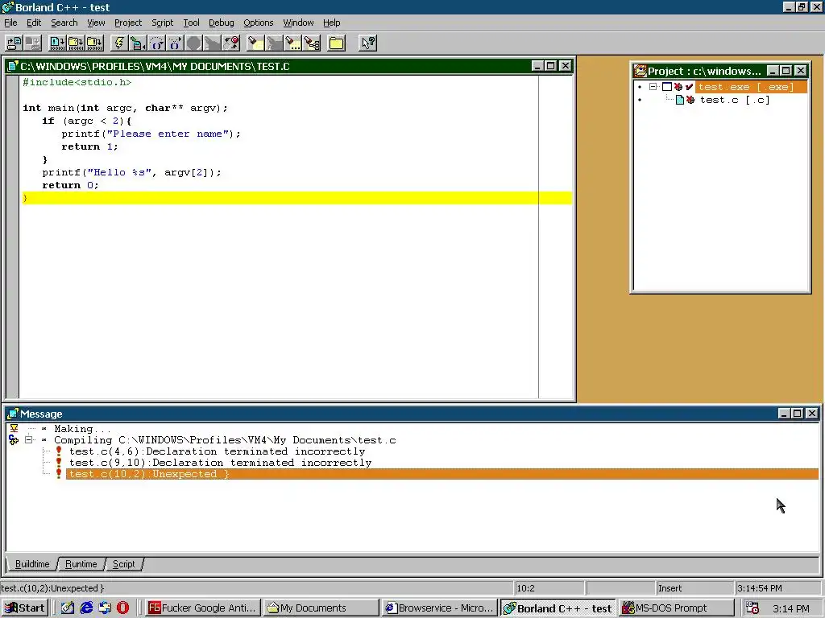Click the #include<stdio.h> code line
825x618 pixels.
[77, 83]
